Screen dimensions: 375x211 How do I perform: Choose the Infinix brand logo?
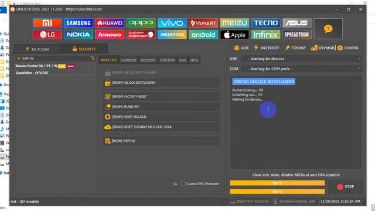point(265,35)
